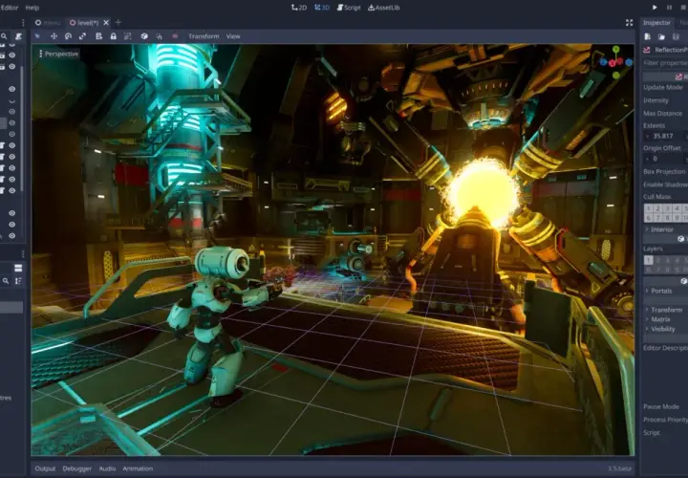This screenshot has width=688, height=478.
Task: Toggle FileSystem split mode icon
Action: point(18,268)
